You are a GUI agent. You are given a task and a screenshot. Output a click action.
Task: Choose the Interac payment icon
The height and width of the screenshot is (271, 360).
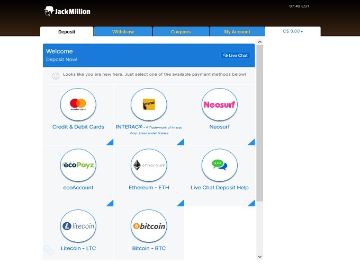[x=149, y=105]
